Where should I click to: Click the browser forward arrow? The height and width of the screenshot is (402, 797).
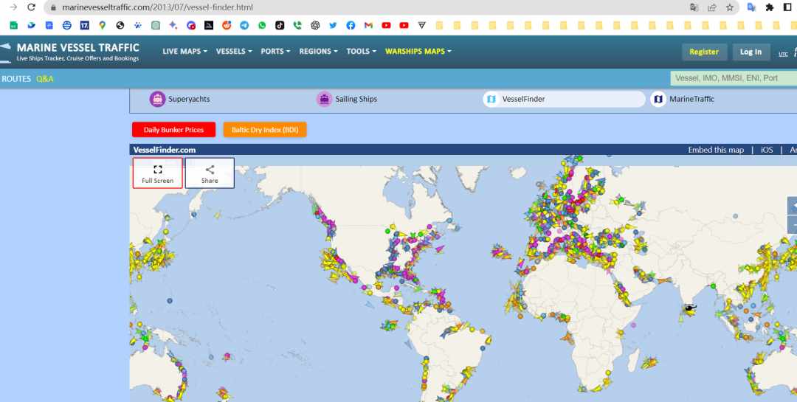tap(13, 7)
